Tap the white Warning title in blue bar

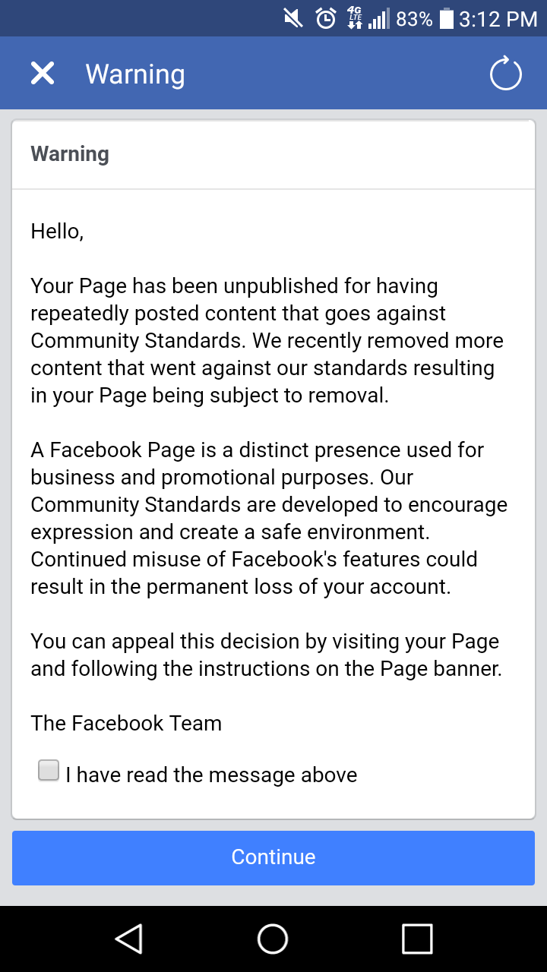click(135, 74)
